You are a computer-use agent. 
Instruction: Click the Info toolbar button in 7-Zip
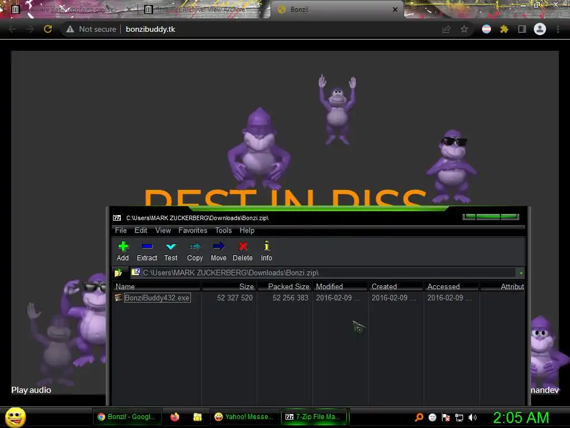267,251
